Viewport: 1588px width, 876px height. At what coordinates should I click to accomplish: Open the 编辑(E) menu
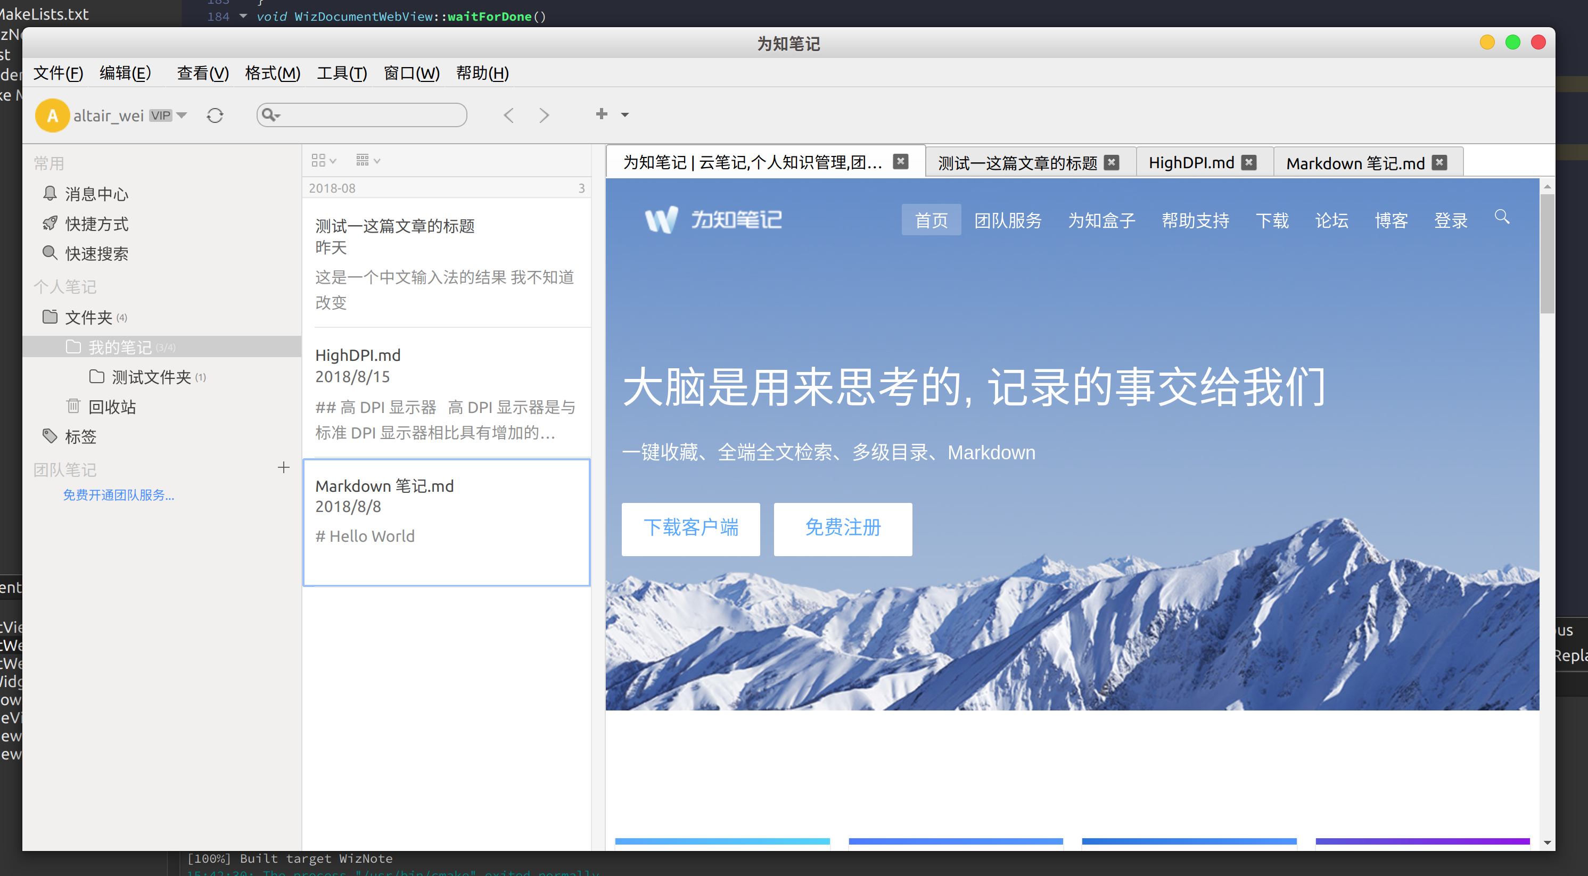(x=125, y=73)
